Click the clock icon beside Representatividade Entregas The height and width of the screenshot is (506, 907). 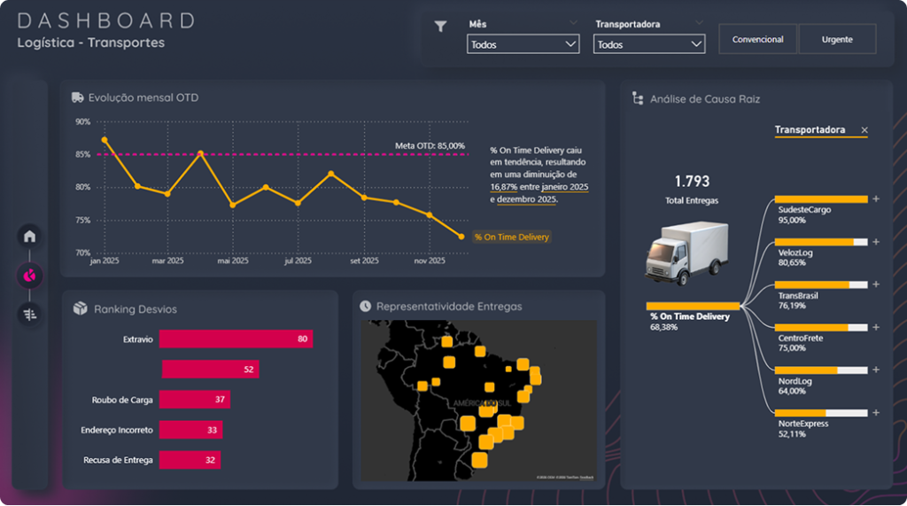tap(365, 306)
